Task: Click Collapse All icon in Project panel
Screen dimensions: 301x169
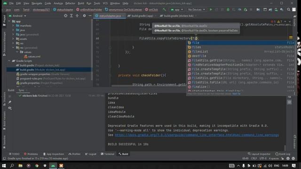Action: pyautogui.click(x=77, y=15)
